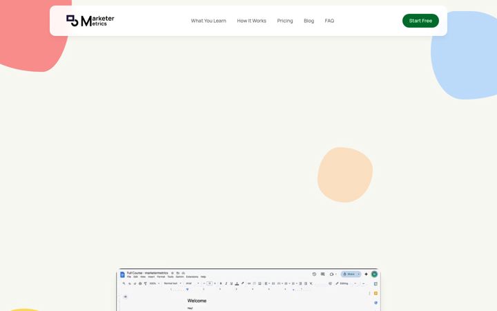Click the paint format icon in Docs
This screenshot has width=497, height=311.
pyautogui.click(x=146, y=283)
